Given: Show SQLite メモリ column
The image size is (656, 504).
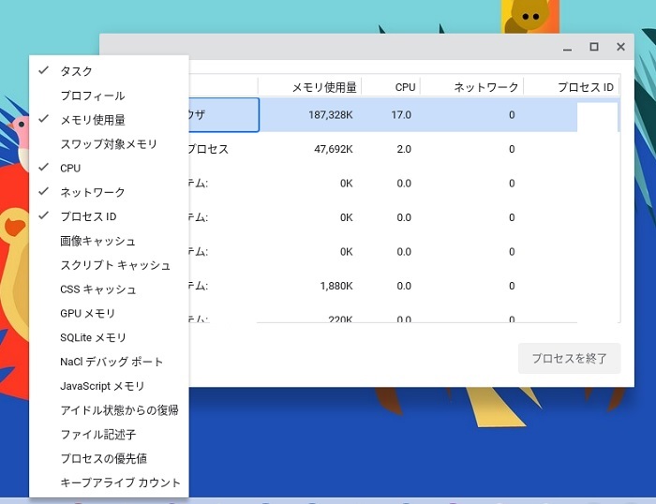Looking at the screenshot, I should click(x=93, y=337).
